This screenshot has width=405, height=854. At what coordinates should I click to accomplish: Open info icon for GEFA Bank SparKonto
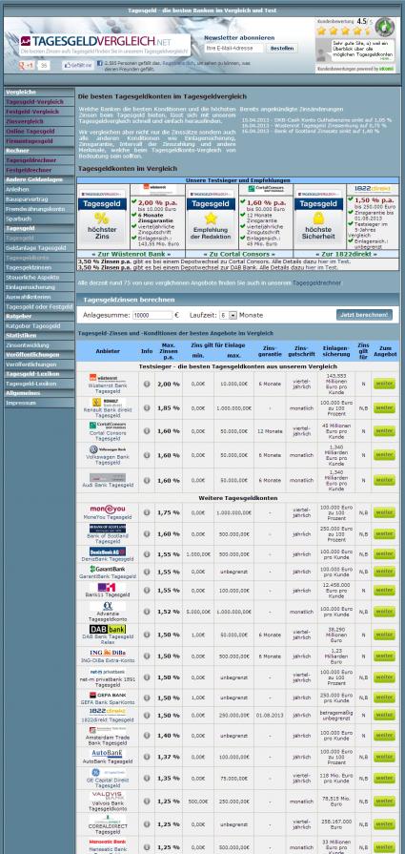pyautogui.click(x=146, y=698)
